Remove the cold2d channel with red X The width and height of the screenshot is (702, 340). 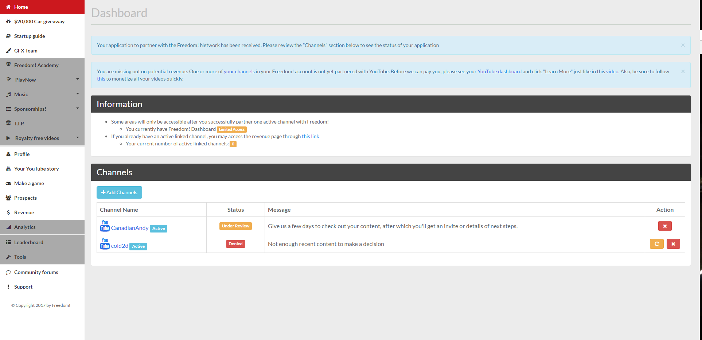pyautogui.click(x=673, y=244)
